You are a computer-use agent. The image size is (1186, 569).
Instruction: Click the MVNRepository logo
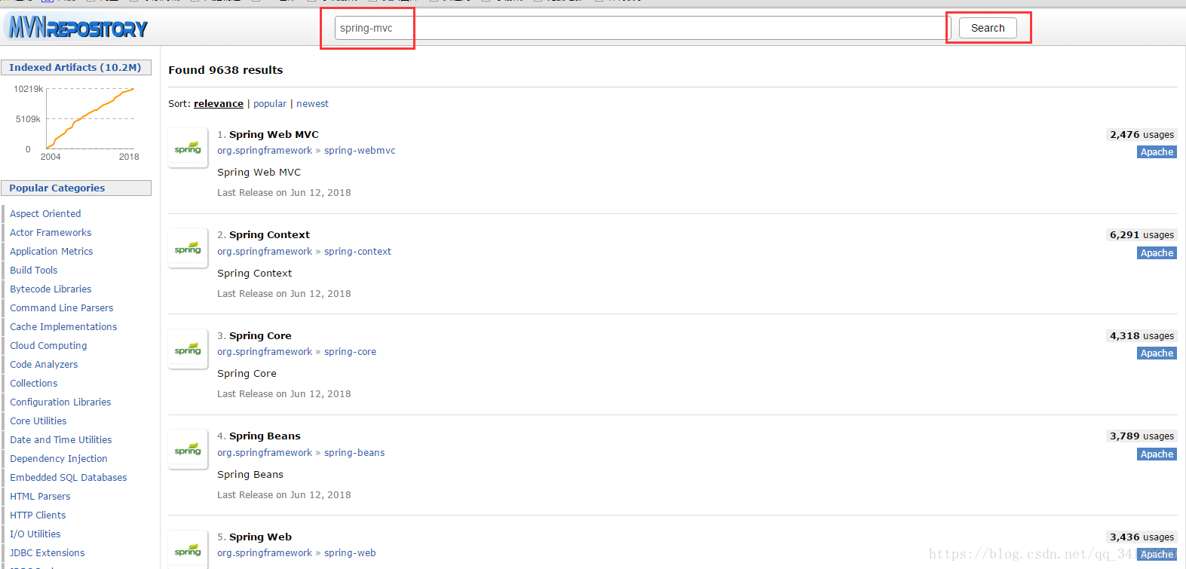77,28
